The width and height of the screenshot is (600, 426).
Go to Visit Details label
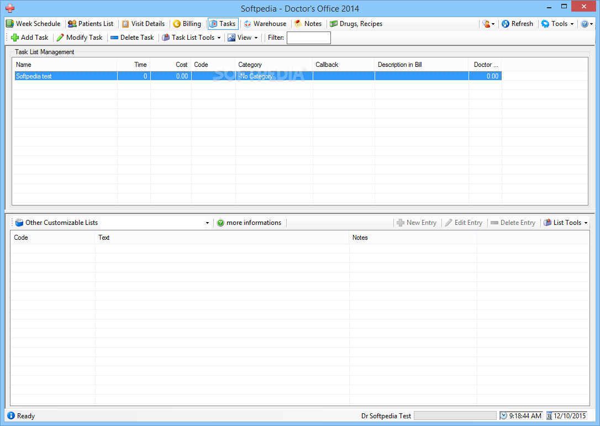148,24
